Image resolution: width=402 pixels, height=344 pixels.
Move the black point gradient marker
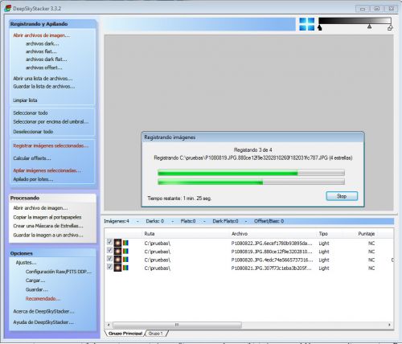[x=319, y=27]
